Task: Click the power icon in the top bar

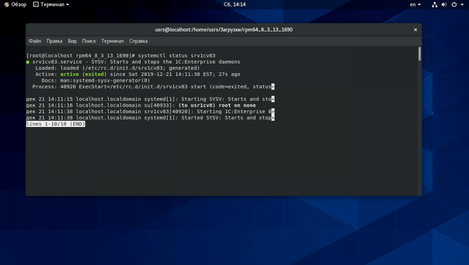Action: [x=454, y=5]
